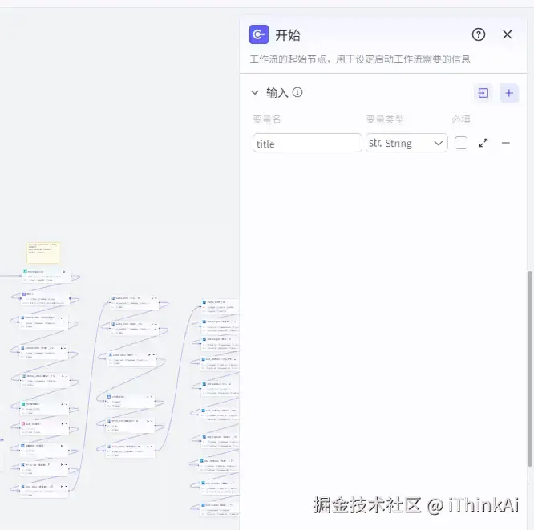
Task: Click the 开始 panel title text
Action: [288, 35]
